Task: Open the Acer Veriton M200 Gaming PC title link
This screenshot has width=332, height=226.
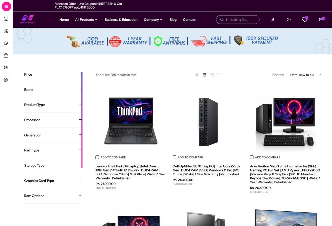Action: (x=285, y=174)
